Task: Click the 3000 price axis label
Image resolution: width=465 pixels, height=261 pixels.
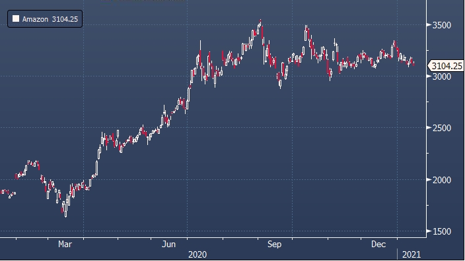Action: (x=442, y=76)
